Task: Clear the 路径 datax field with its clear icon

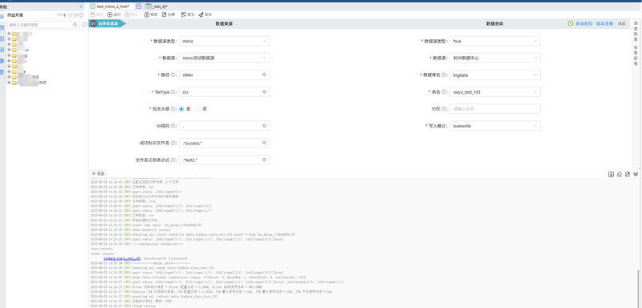Action: pos(264,75)
